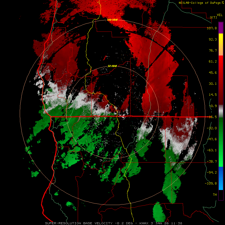The width and height of the screenshot is (225, 225).
Task: Click the 50 NMI range ring label
Action: (x=112, y=66)
